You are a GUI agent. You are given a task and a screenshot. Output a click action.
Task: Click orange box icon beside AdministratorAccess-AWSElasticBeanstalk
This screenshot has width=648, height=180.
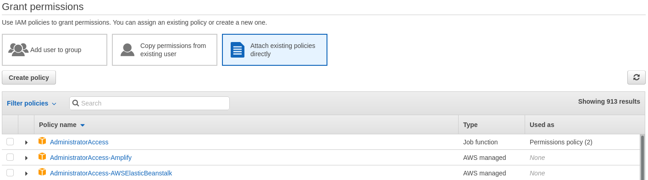pos(42,172)
